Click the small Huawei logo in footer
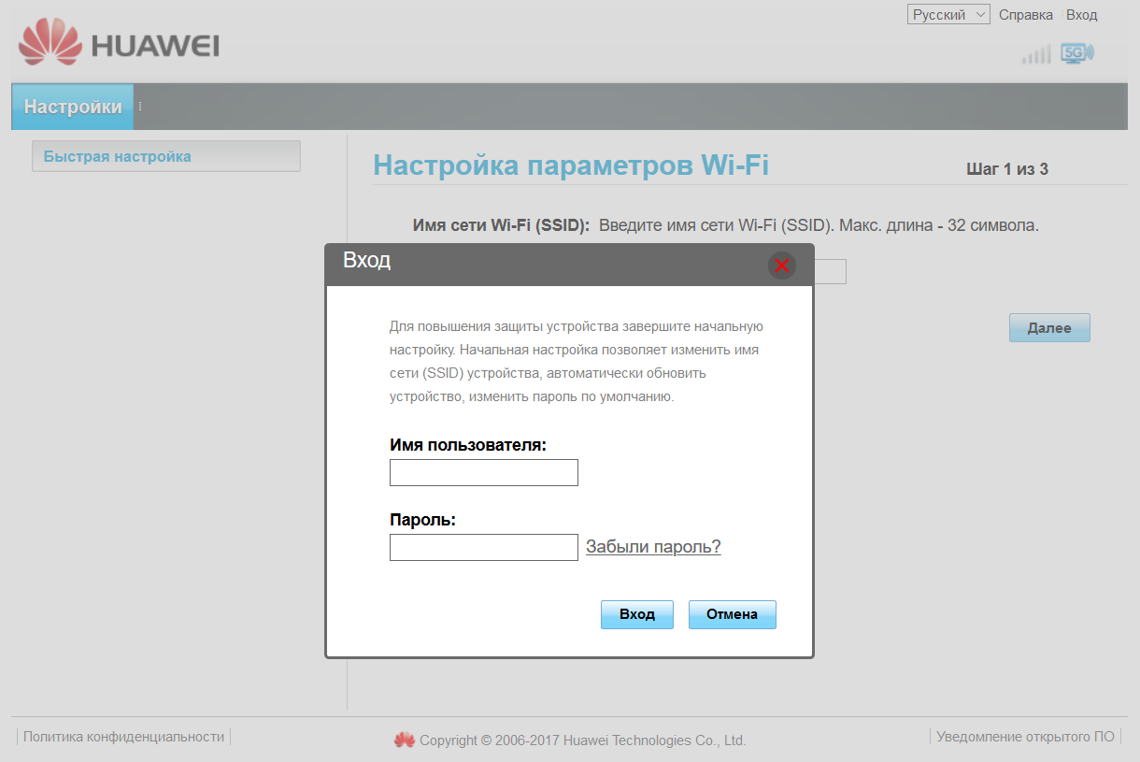 pyautogui.click(x=404, y=740)
